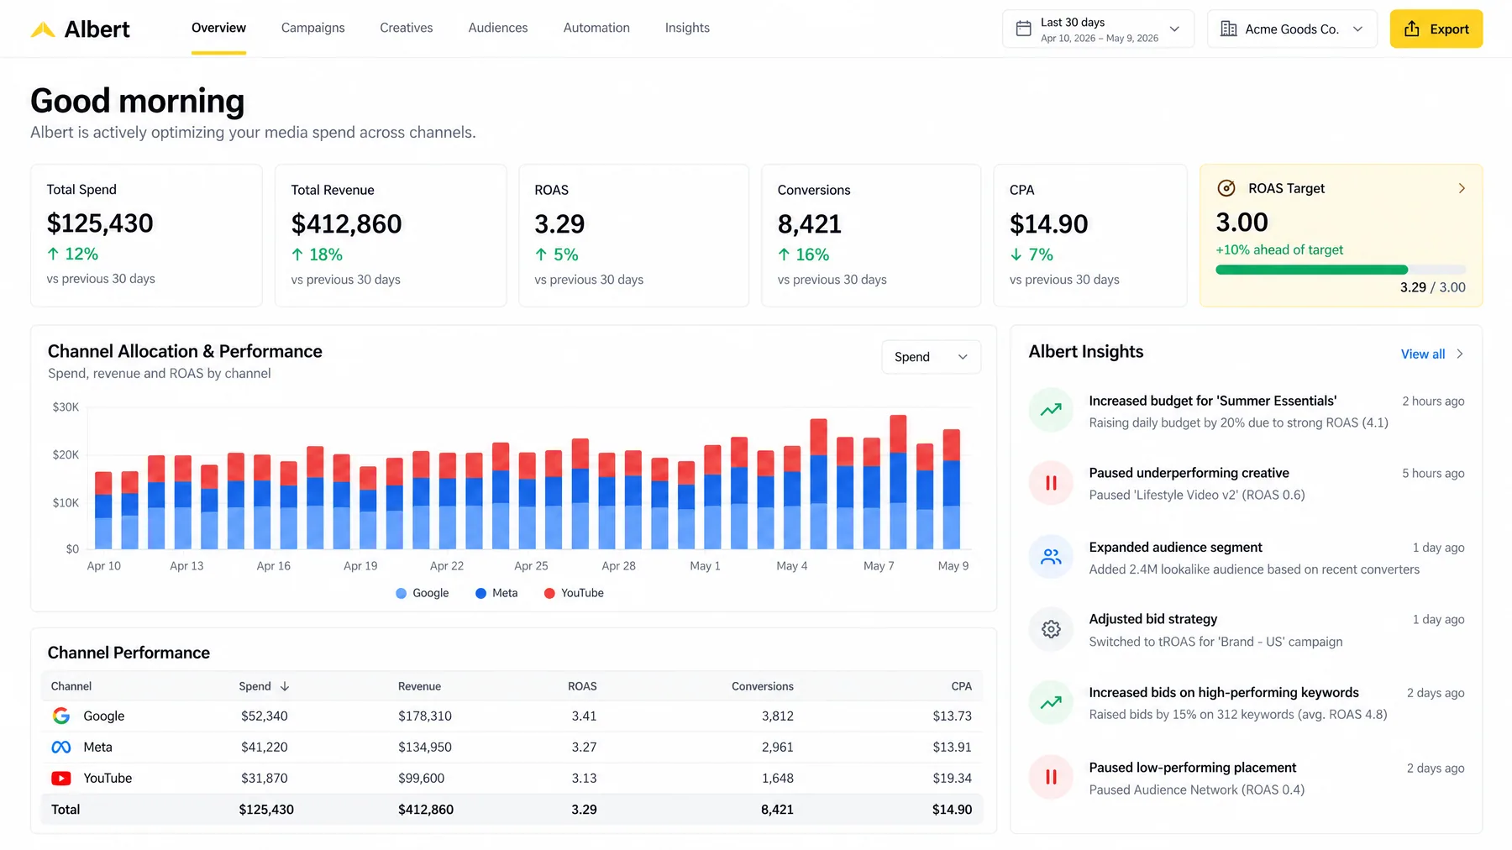Open the Automation tab

(x=596, y=28)
